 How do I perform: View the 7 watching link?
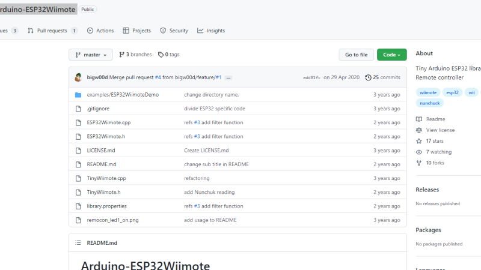tap(434, 152)
